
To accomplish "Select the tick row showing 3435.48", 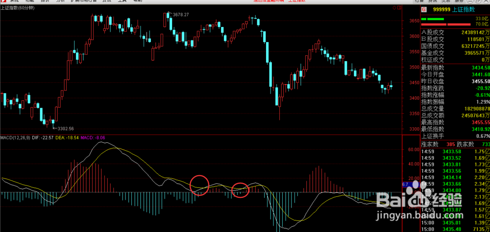I will [455, 229].
